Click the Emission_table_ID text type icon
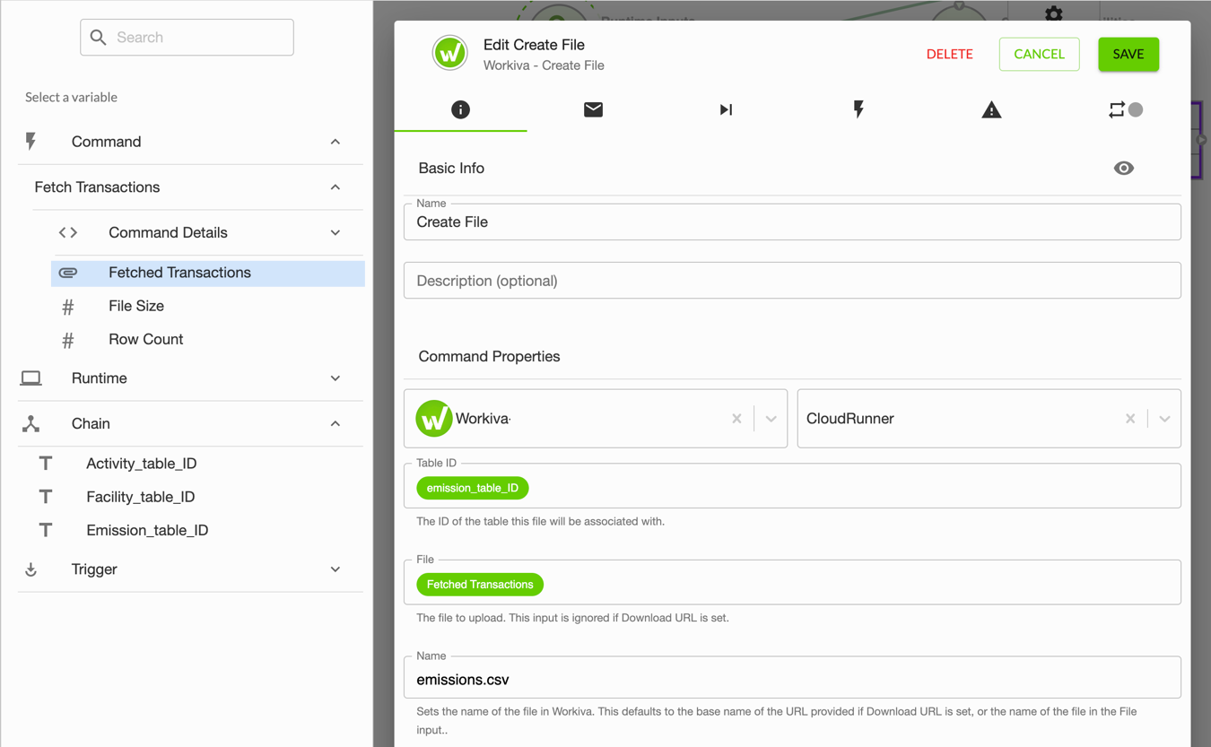 [x=46, y=530]
